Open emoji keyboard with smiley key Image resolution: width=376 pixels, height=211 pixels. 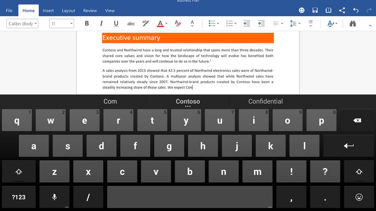point(359,197)
